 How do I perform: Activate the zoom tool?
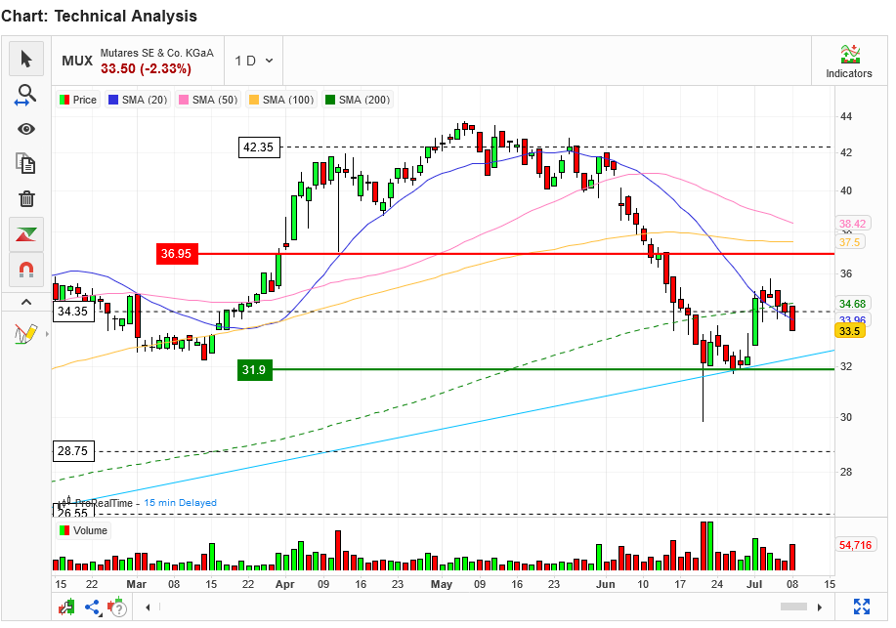26,94
